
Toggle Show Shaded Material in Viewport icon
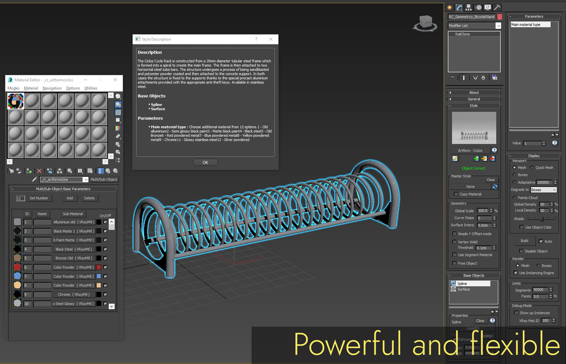coord(90,171)
